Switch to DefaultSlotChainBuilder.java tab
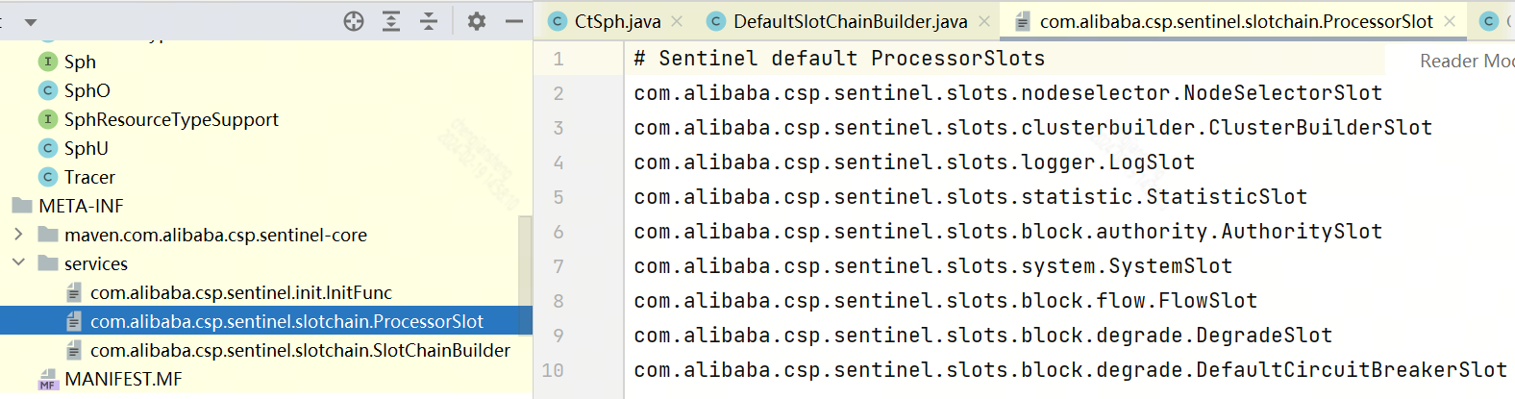Screen dimensions: 1515x399 pyautogui.click(x=850, y=21)
